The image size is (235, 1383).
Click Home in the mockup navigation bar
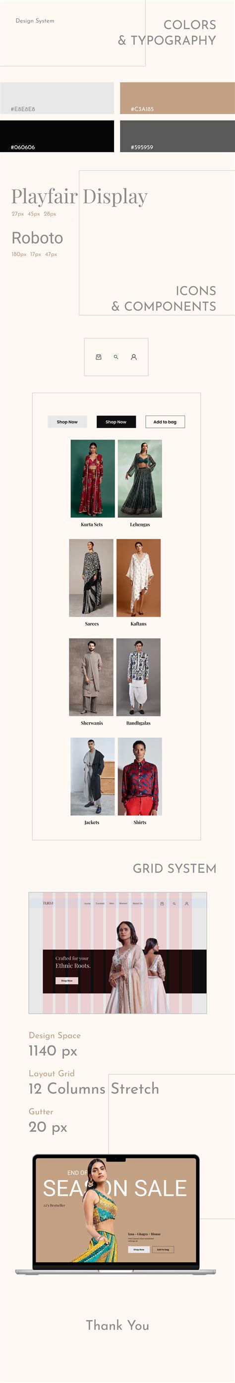point(87,904)
